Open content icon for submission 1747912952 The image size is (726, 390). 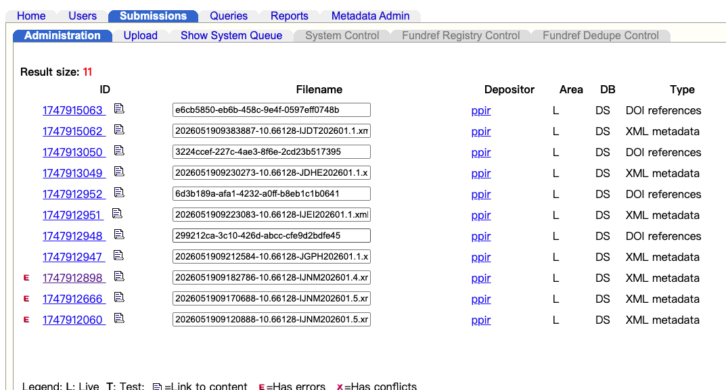click(119, 193)
